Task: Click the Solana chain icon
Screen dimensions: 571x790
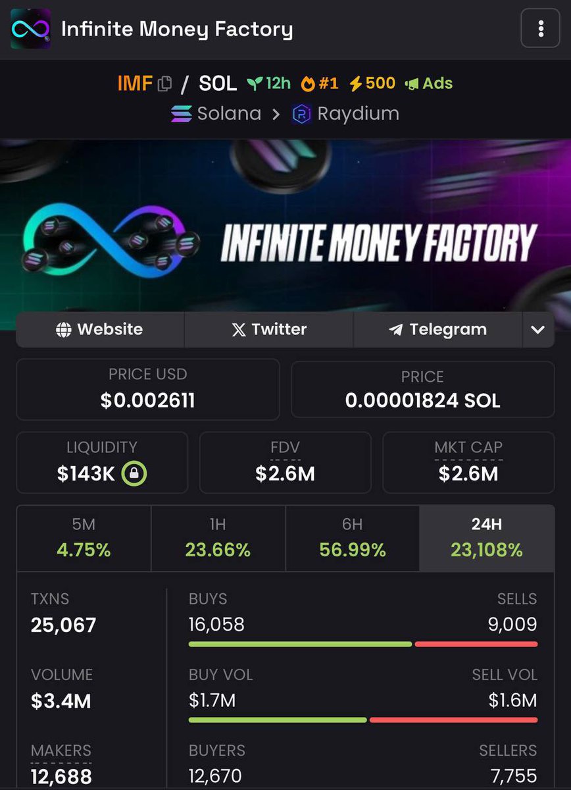Action: pos(182,114)
